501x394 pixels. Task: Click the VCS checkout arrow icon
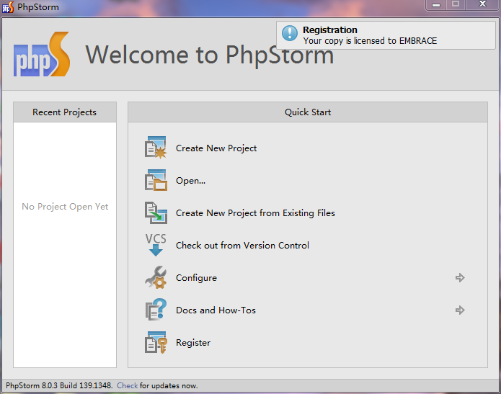pyautogui.click(x=156, y=245)
